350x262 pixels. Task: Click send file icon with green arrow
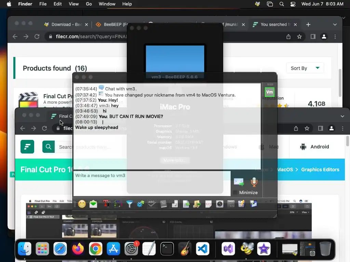pos(186,204)
